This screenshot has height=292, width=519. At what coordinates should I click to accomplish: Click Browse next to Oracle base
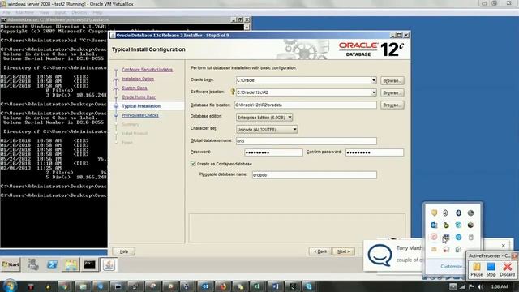(x=392, y=80)
